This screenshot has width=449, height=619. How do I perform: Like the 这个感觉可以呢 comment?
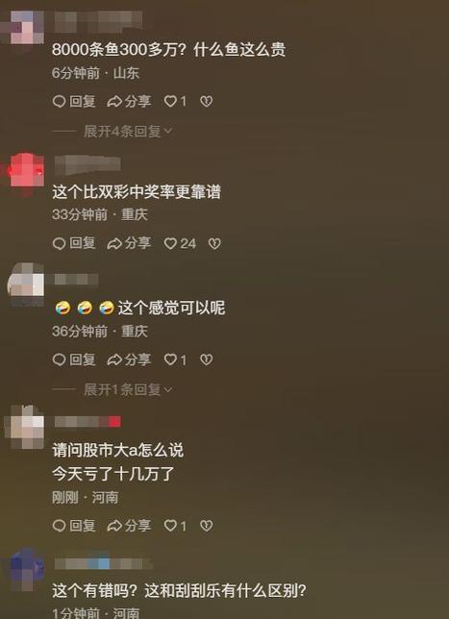(x=175, y=359)
